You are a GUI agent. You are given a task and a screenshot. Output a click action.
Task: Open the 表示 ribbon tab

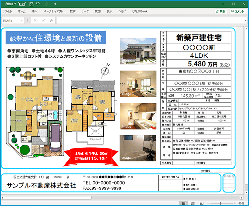tap(110, 11)
